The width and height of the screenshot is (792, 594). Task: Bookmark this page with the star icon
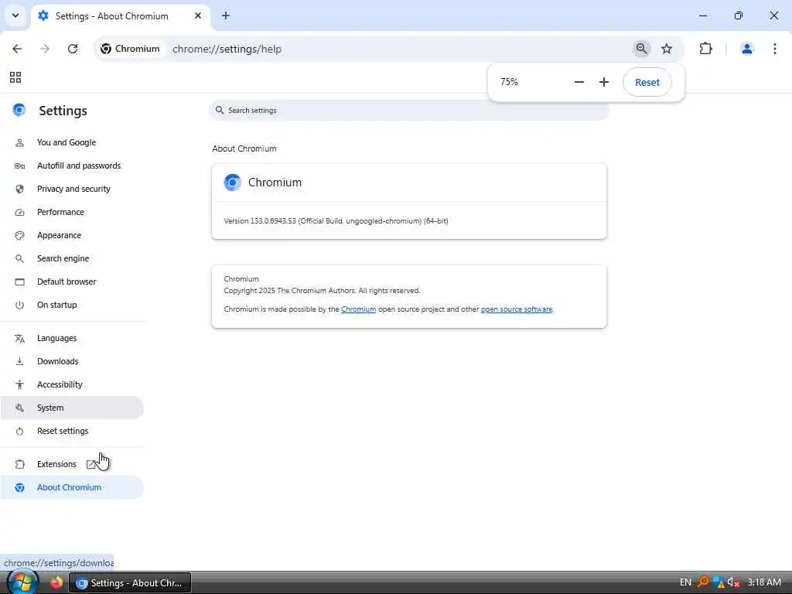click(x=667, y=49)
